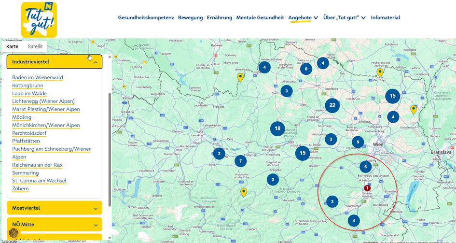456x243 pixels.
Task: Click cluster 4 near Heidenreichstein
Action: click(264, 68)
